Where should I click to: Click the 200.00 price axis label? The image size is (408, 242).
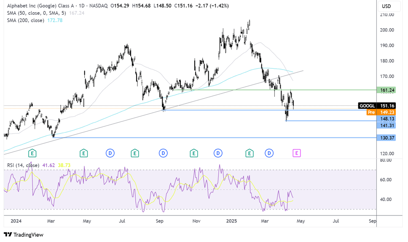click(x=387, y=30)
